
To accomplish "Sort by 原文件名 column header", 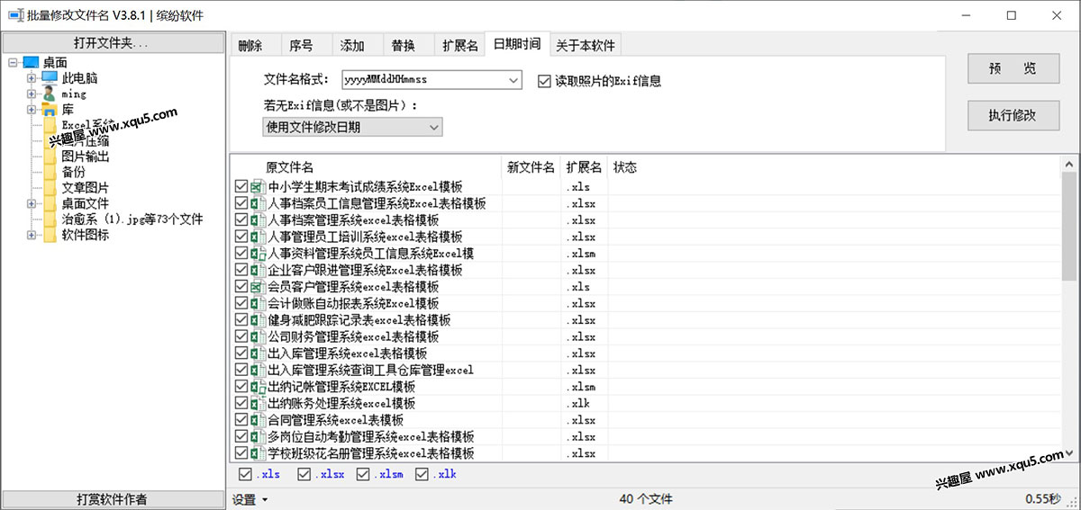I will [x=366, y=167].
